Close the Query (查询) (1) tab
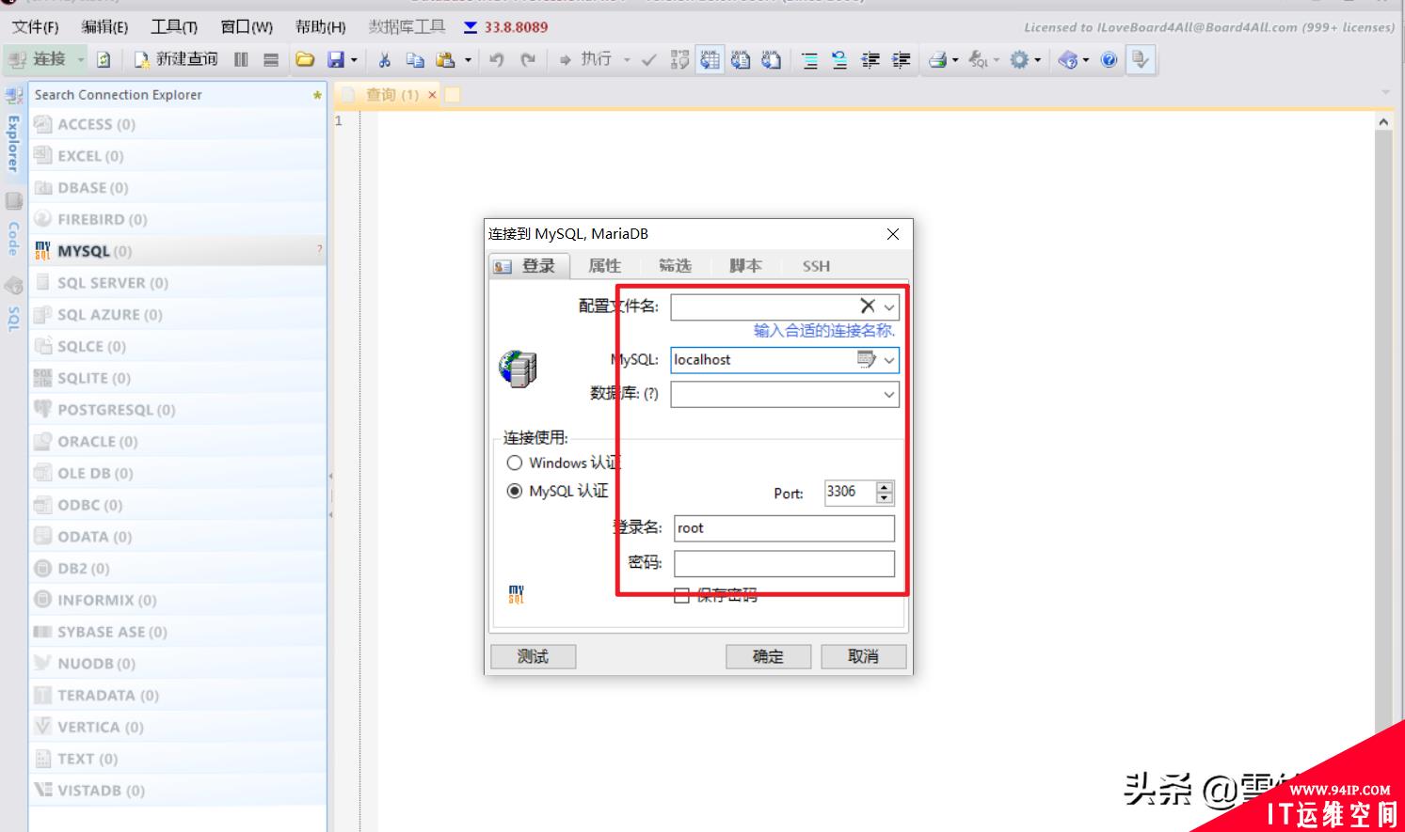This screenshot has height=832, width=1405. coord(432,95)
